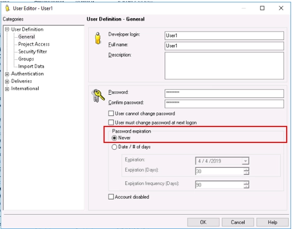Maximize the User Editor window
The height and width of the screenshot is (229, 292).
tap(262, 8)
